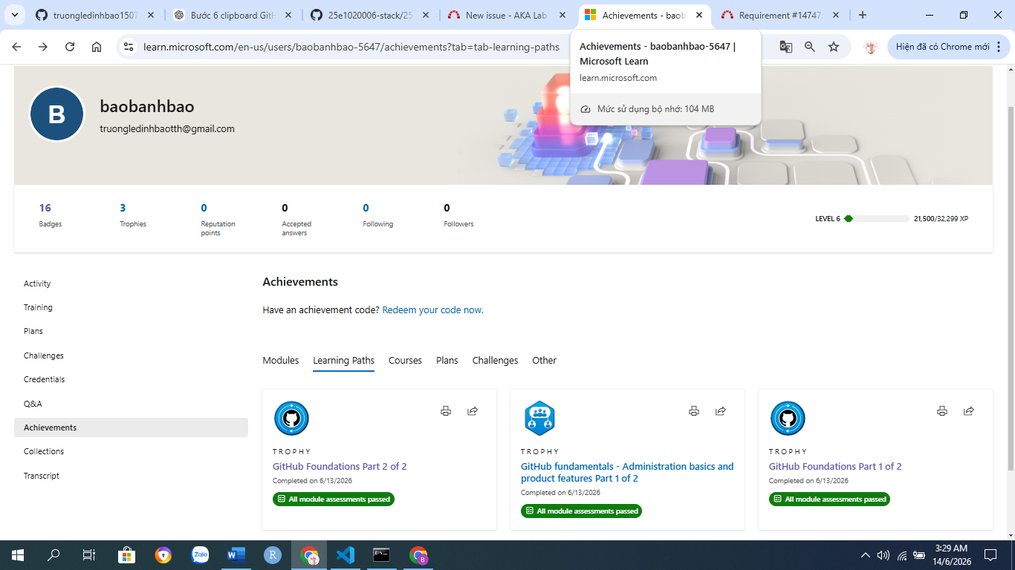Switch to the truongledinhbao1507 GitHub browser tab
Image resolution: width=1015 pixels, height=570 pixels.
[97, 15]
